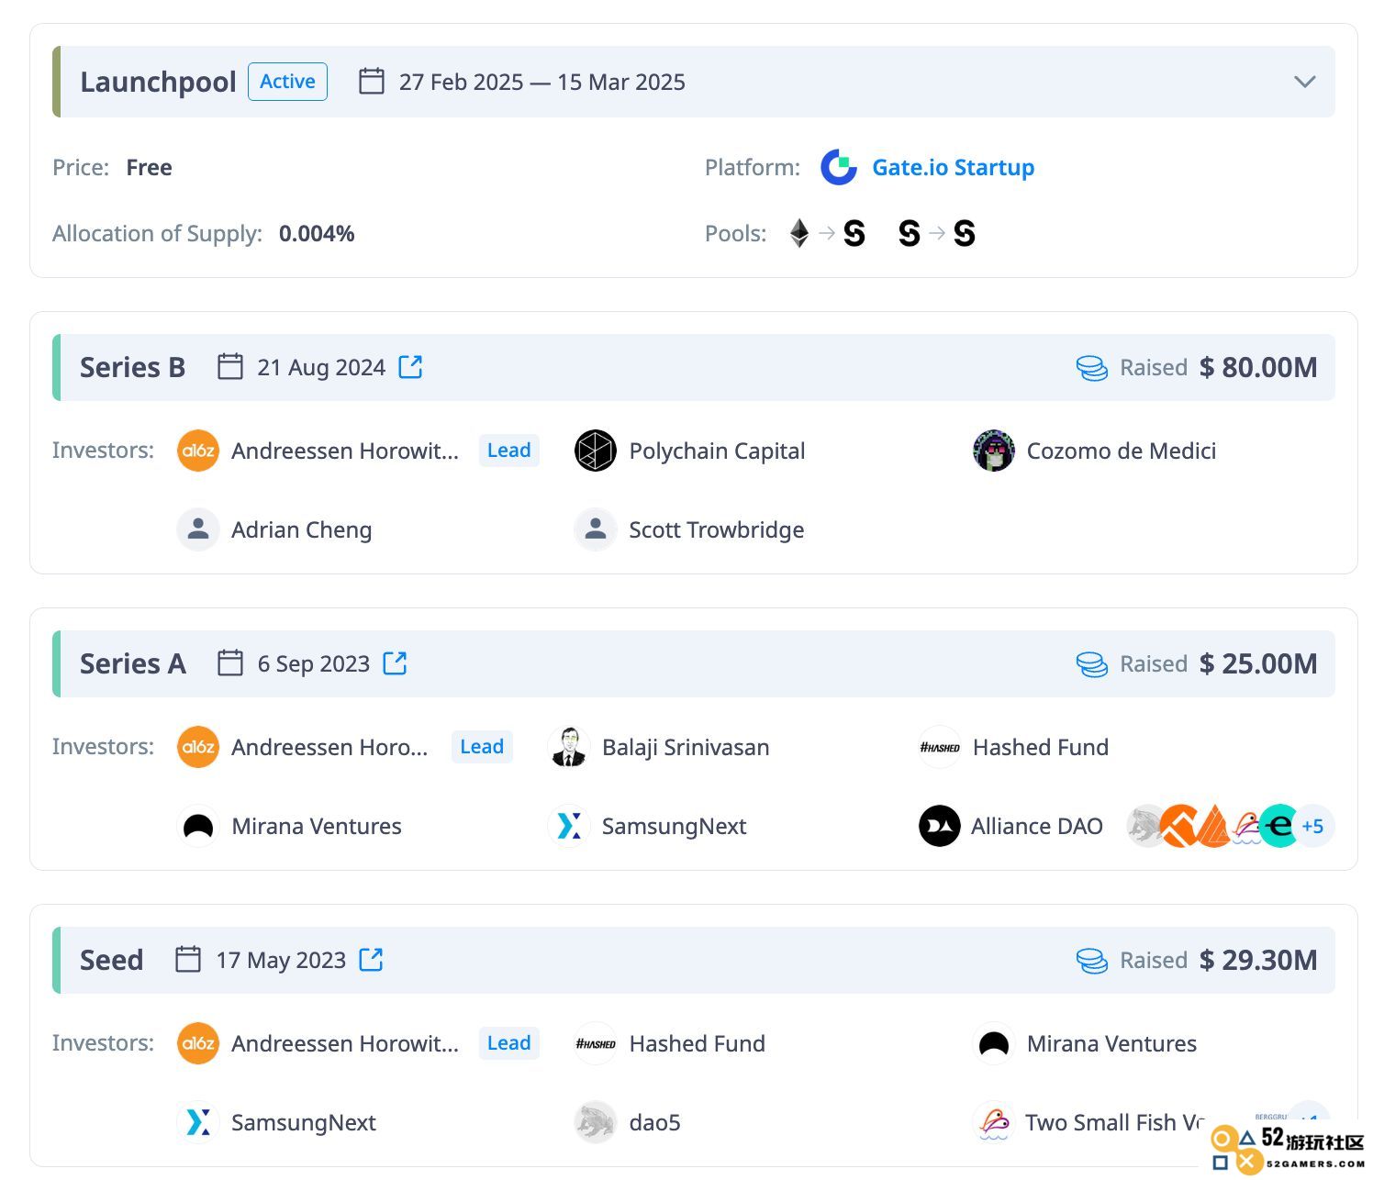Click the Polychain Capital logo
1373x1180 pixels.
click(596, 451)
